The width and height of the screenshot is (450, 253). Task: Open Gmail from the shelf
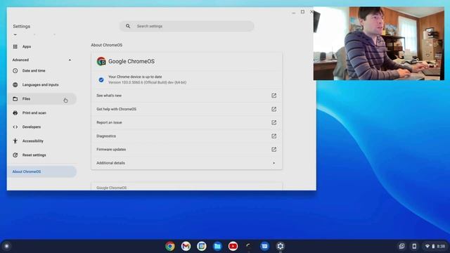pyautogui.click(x=186, y=246)
